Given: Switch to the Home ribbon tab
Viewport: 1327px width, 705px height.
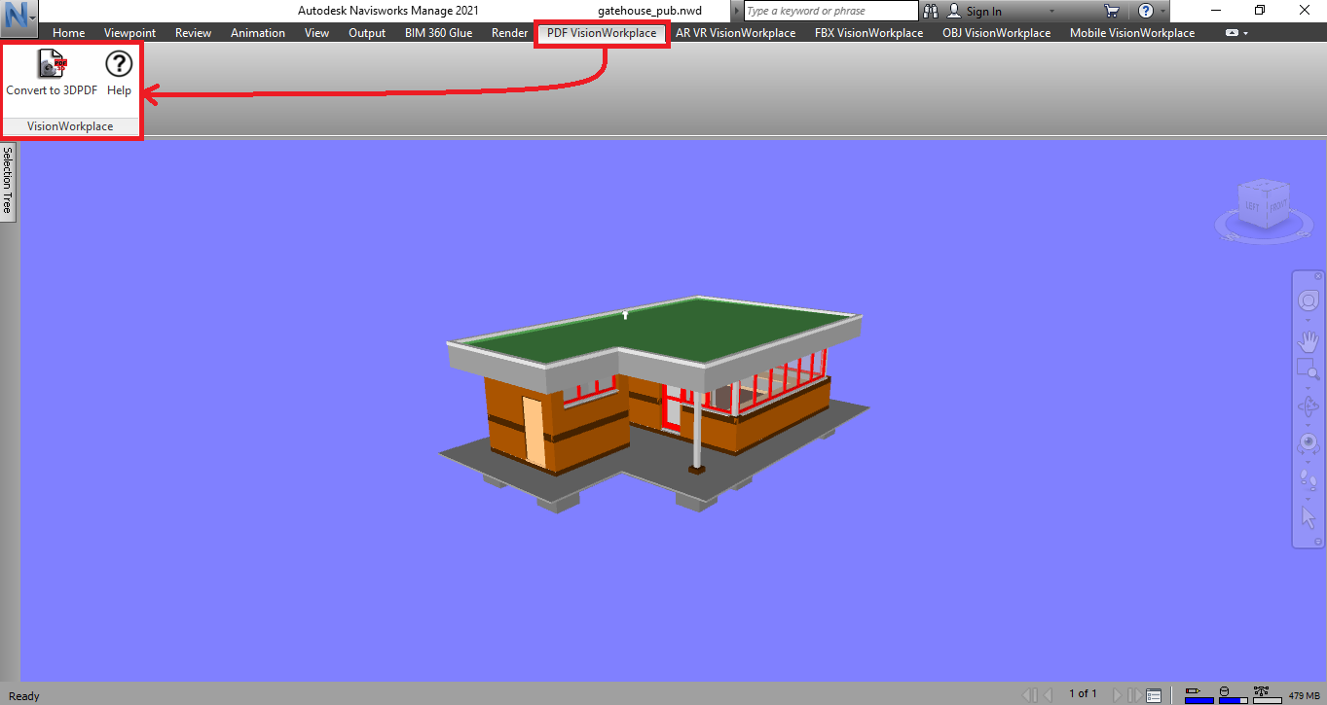Looking at the screenshot, I should (x=68, y=33).
